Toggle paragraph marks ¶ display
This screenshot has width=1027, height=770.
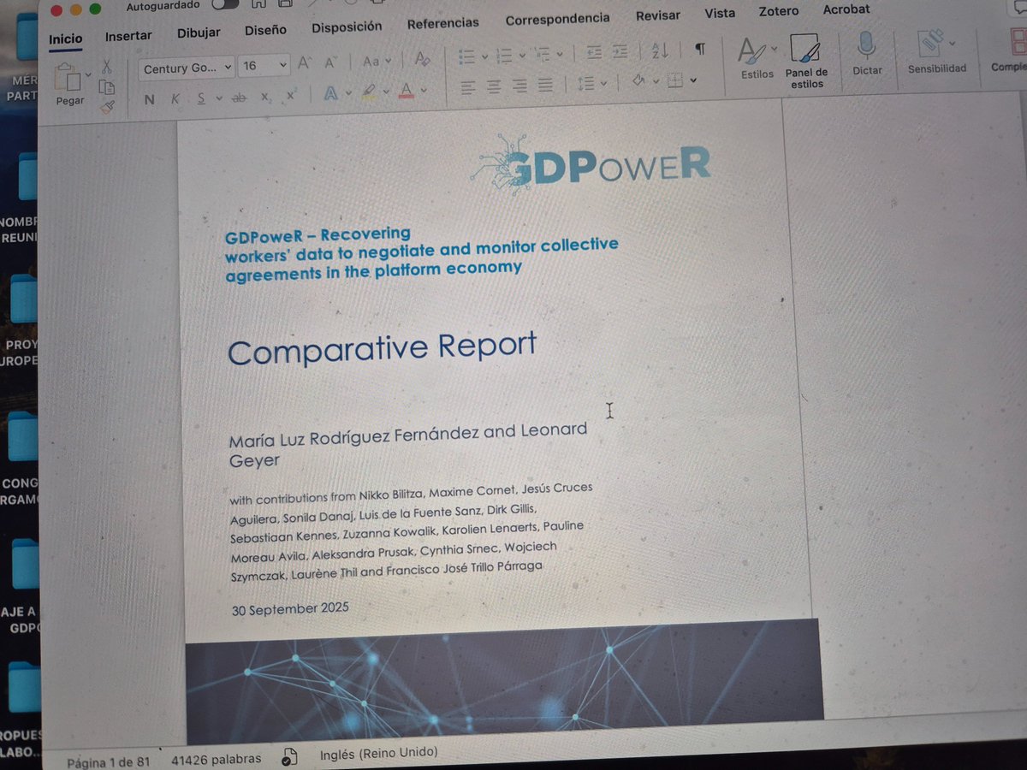pyautogui.click(x=700, y=50)
